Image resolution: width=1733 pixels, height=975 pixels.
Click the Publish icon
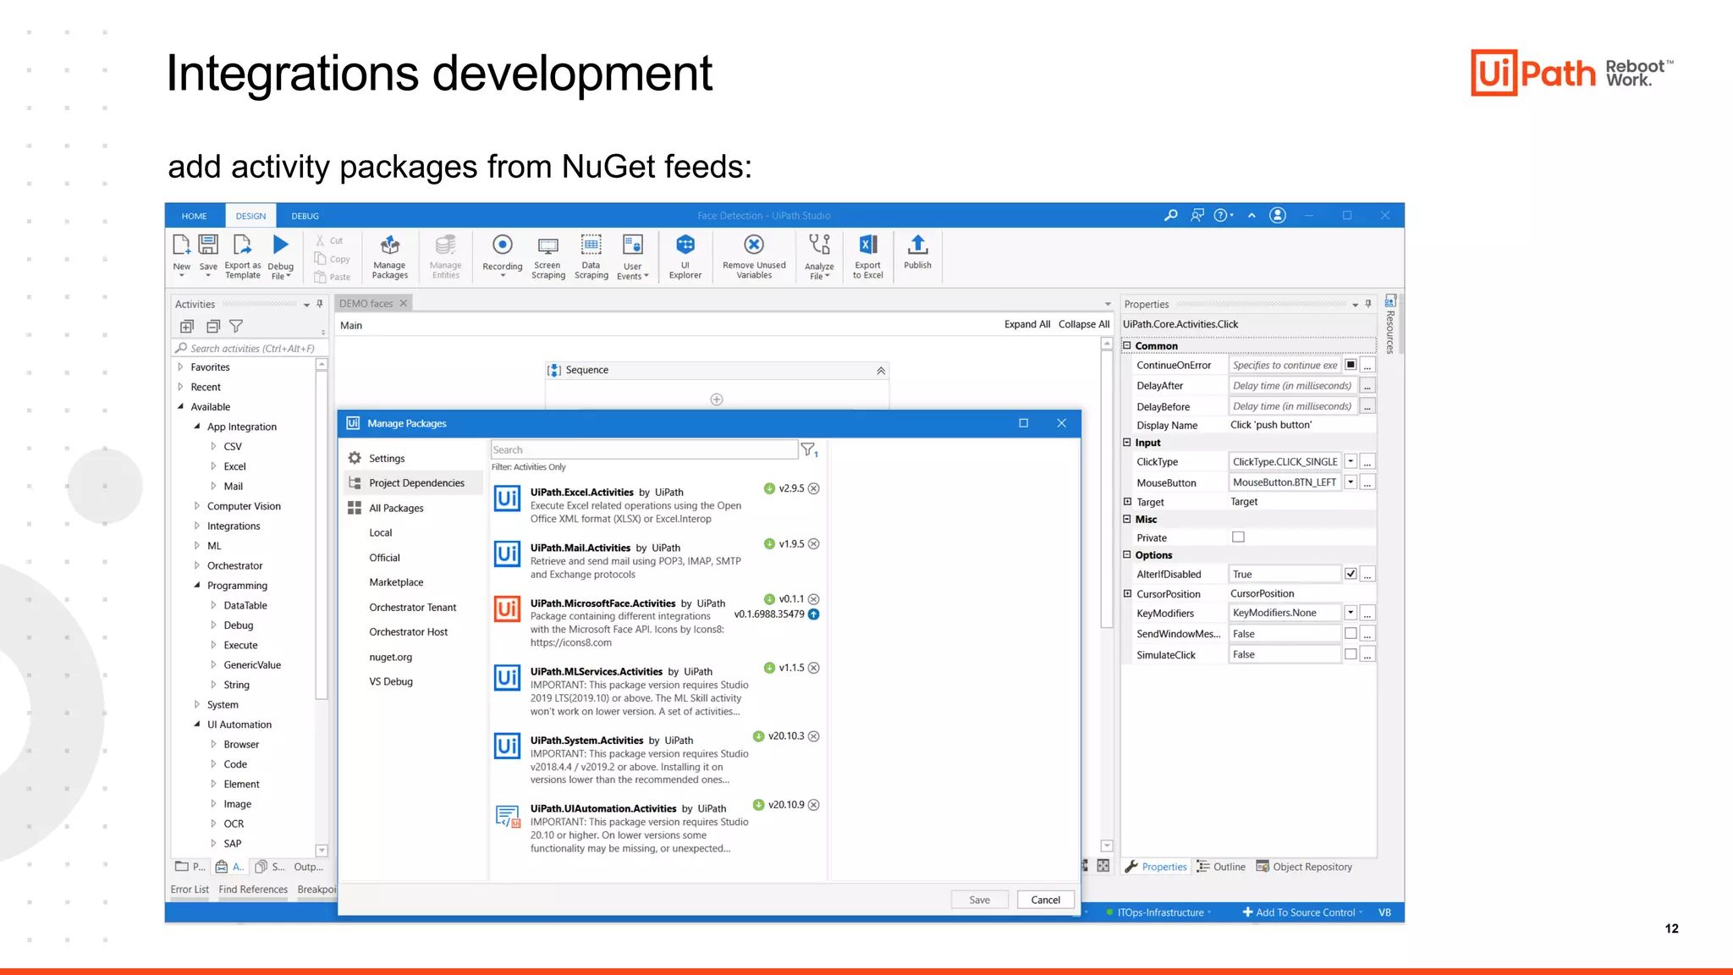pyautogui.click(x=917, y=245)
